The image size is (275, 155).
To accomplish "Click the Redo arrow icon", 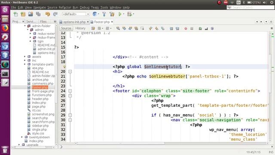I will pyautogui.click(x=55, y=14).
